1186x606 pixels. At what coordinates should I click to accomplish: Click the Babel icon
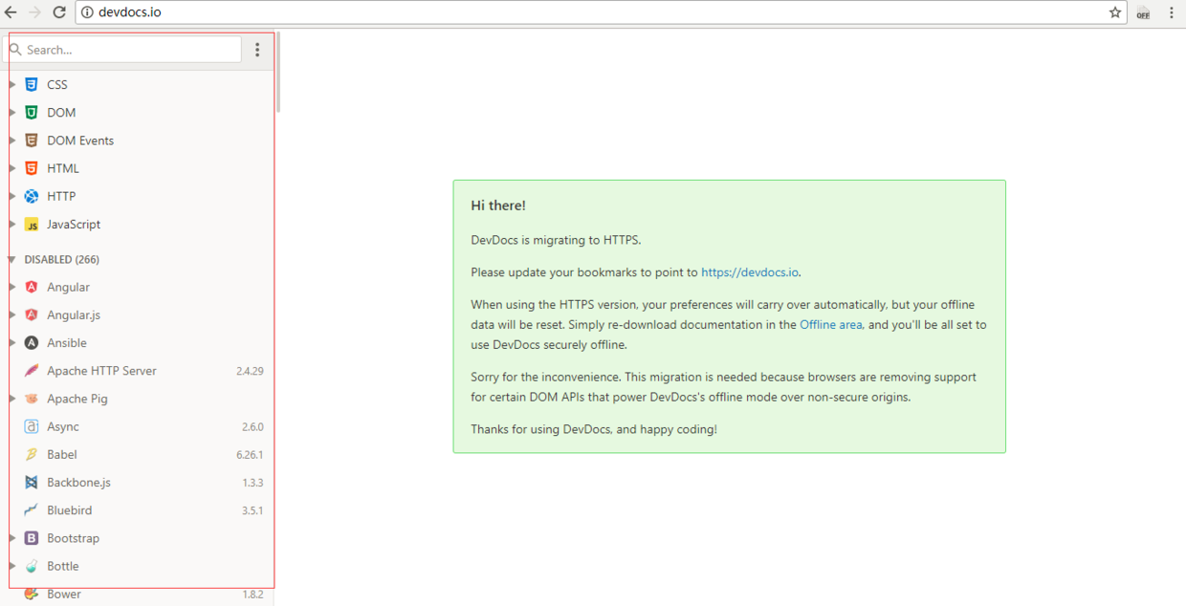[32, 454]
